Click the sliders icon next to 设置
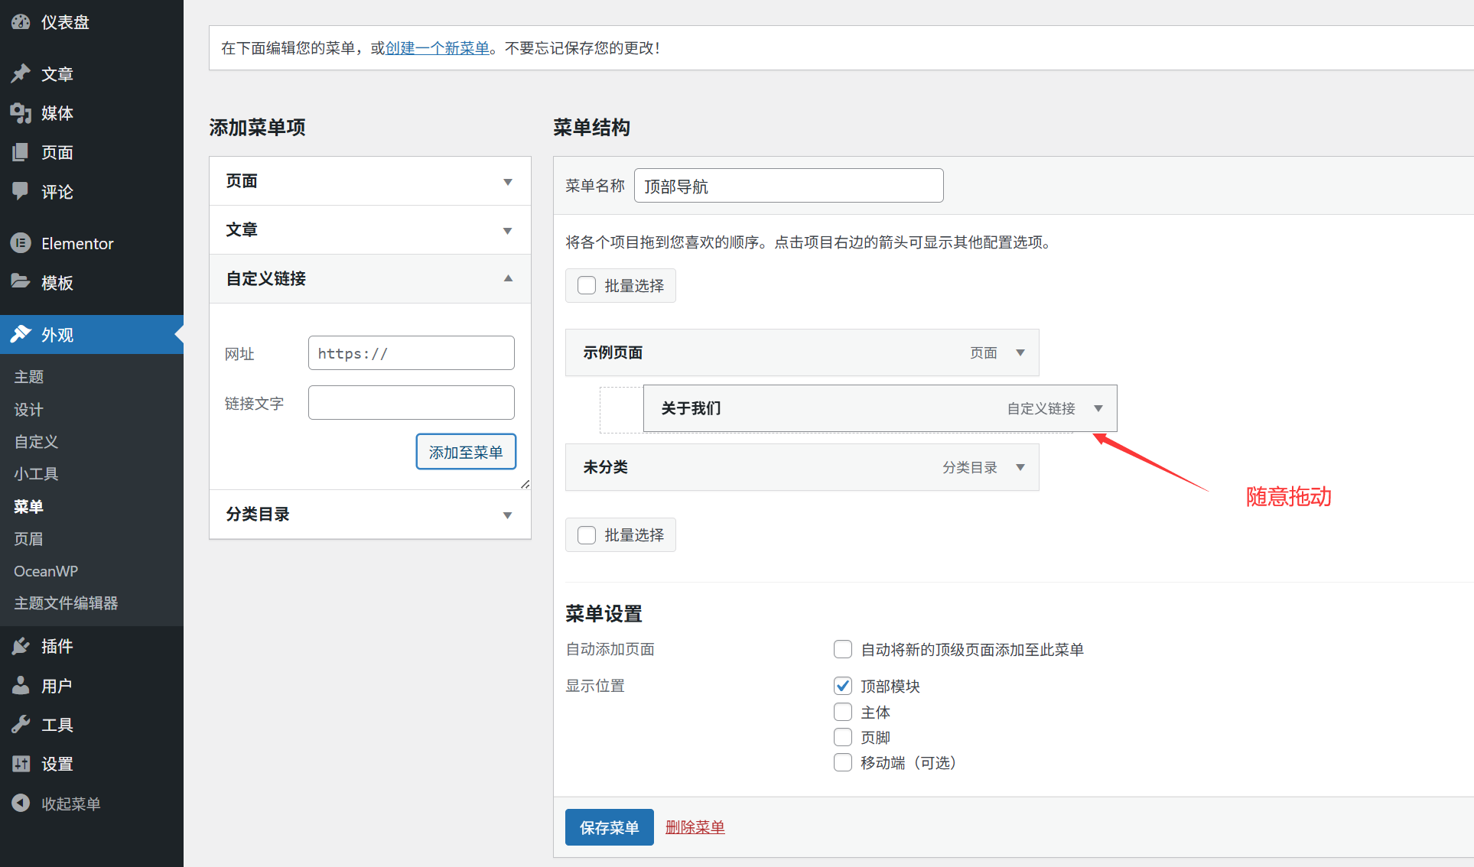1474x867 pixels. (21, 763)
